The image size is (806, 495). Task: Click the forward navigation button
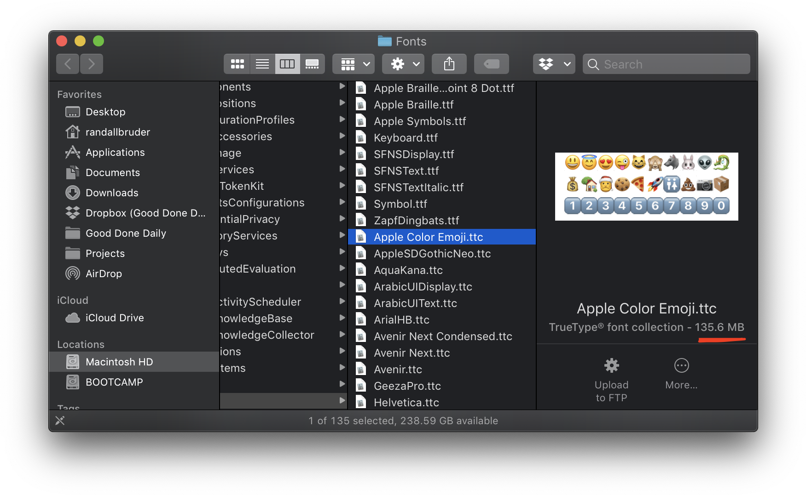pyautogui.click(x=91, y=64)
